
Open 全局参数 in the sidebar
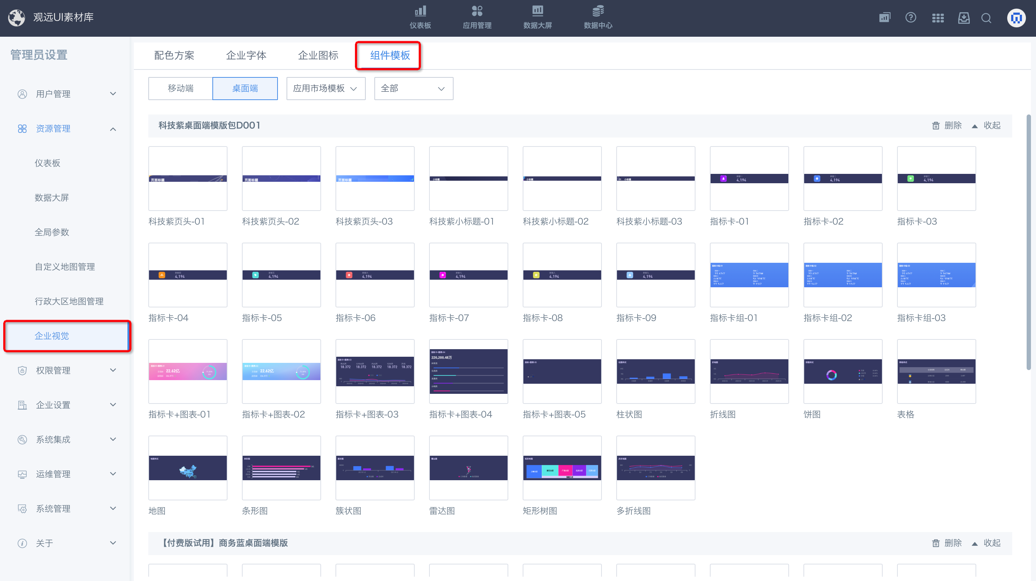(x=51, y=233)
